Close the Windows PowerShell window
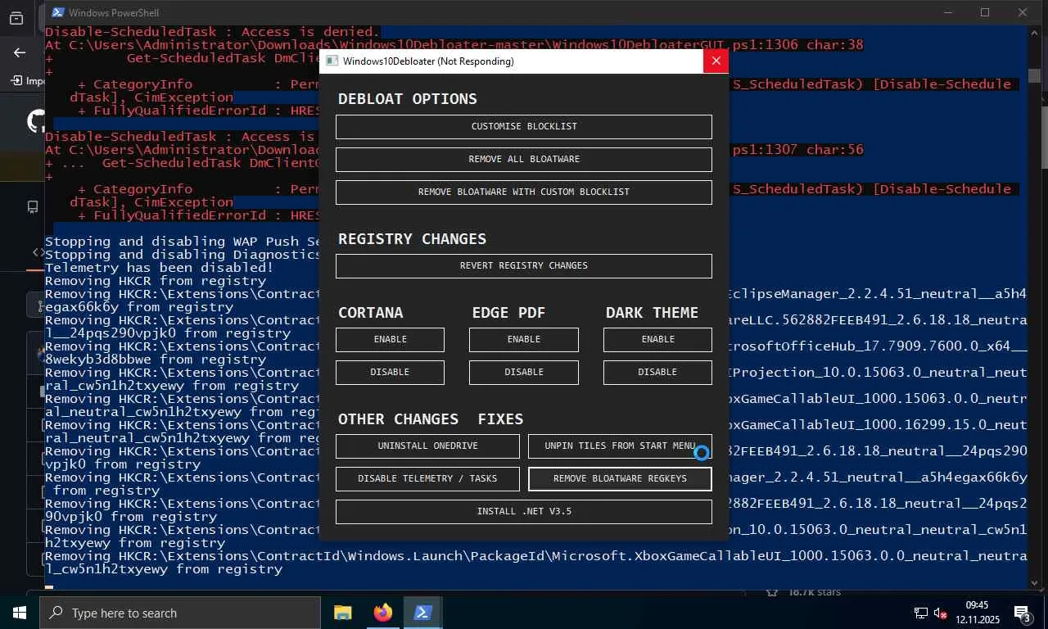This screenshot has width=1048, height=629. [x=1023, y=12]
